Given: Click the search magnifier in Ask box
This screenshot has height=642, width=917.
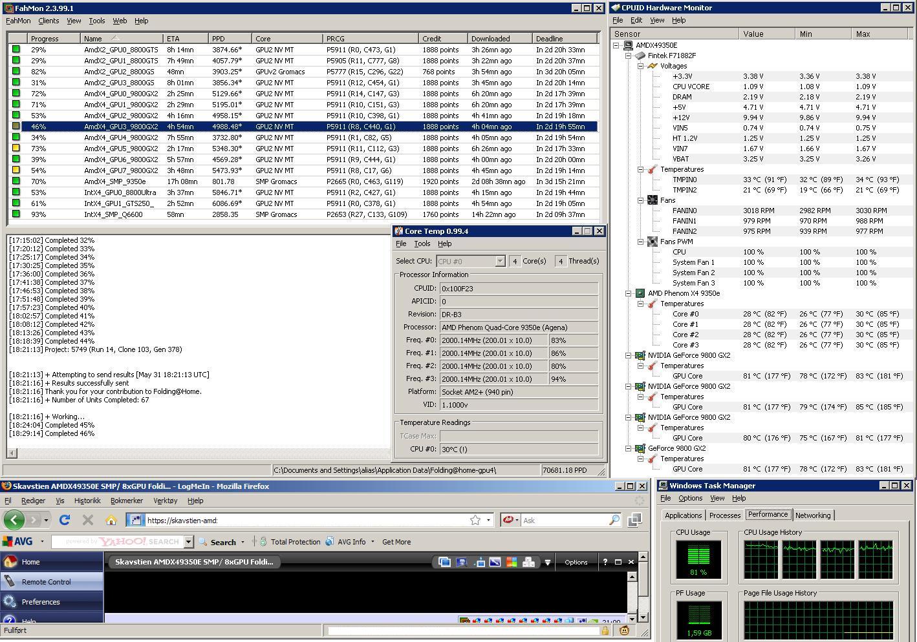Looking at the screenshot, I should point(614,520).
